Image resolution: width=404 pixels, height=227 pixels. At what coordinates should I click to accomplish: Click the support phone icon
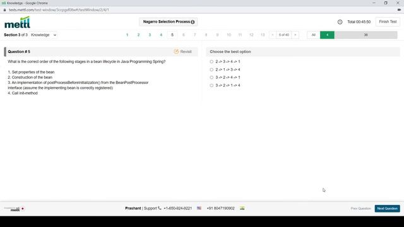pyautogui.click(x=160, y=208)
